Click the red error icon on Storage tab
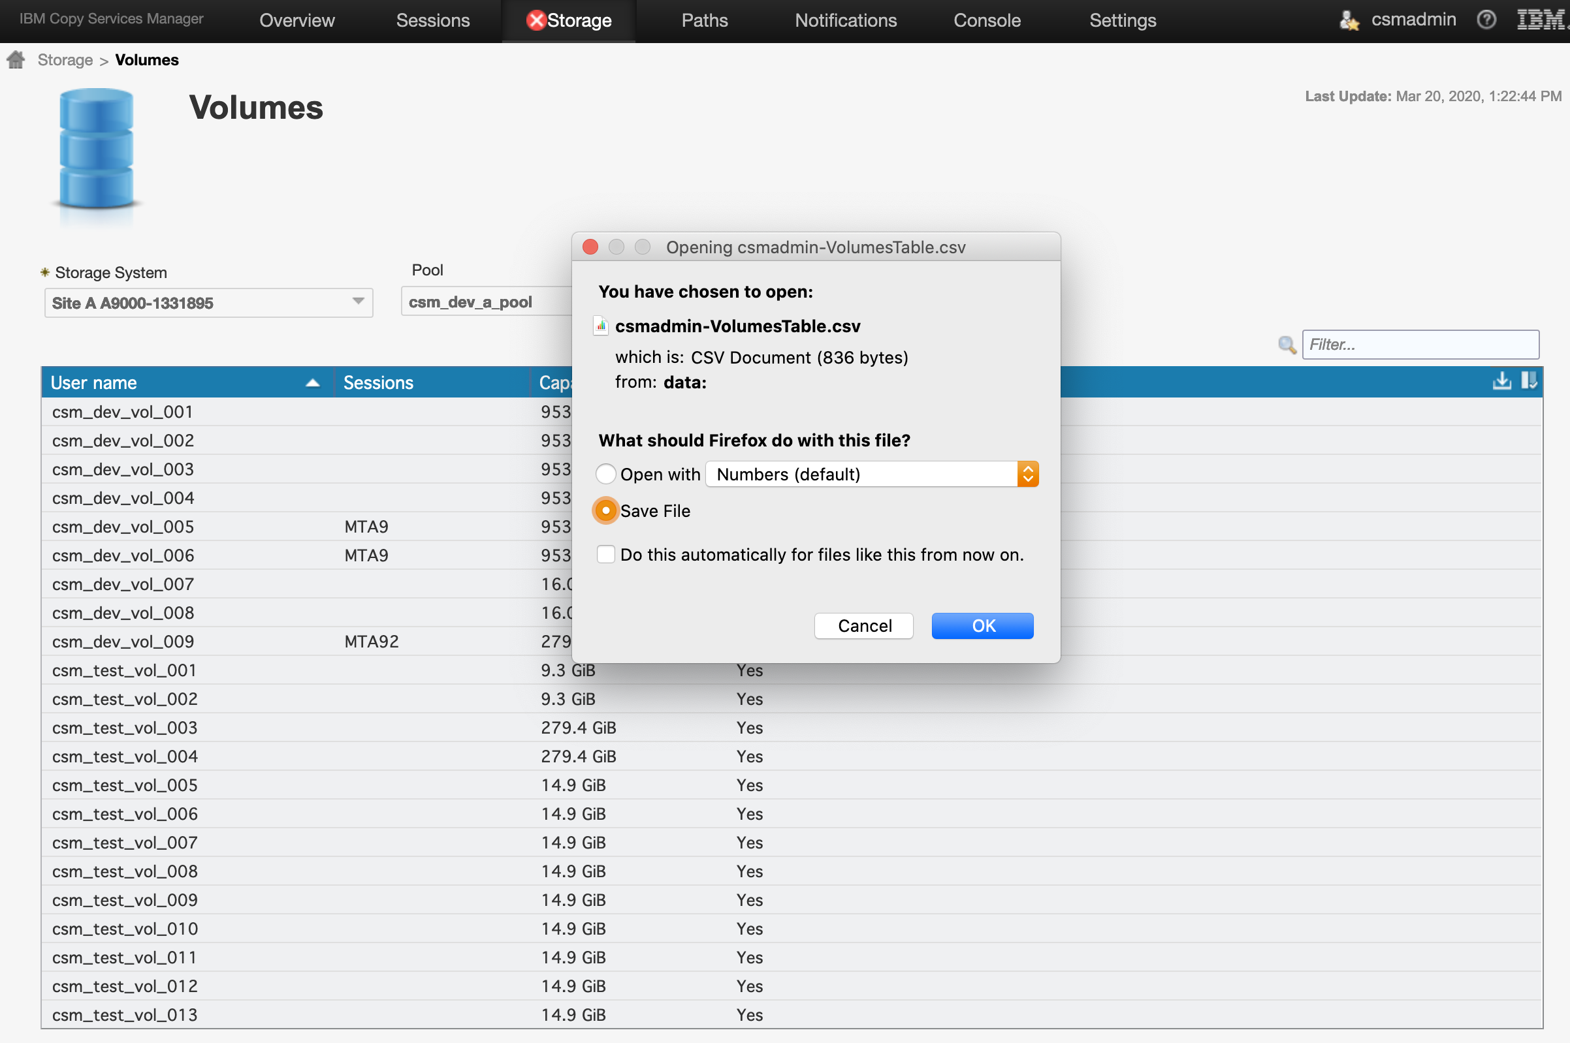1570x1043 pixels. 535,20
